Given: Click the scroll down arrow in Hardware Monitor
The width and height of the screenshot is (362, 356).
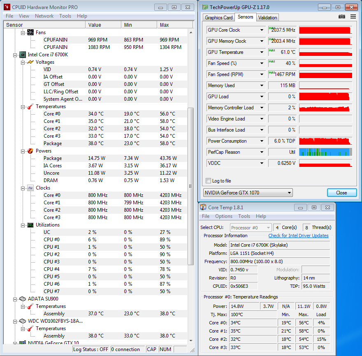Looking at the screenshot, I should (191, 340).
